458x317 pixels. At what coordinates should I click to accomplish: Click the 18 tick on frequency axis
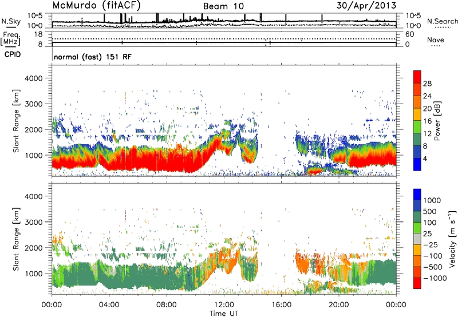(38, 34)
